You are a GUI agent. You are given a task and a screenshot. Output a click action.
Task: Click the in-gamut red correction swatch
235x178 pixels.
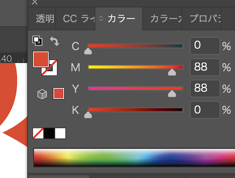(x=58, y=94)
